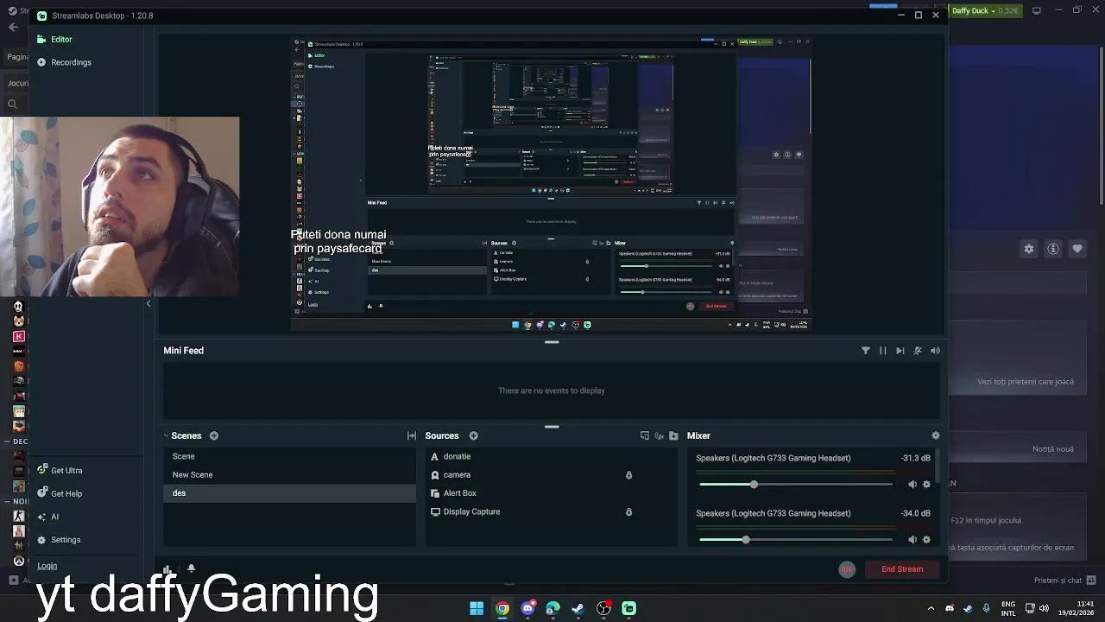Add a source folder with folder icon
1105x622 pixels.
coord(673,435)
